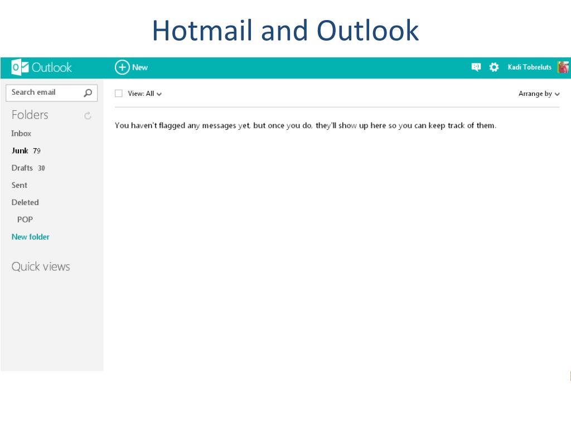Click the Quick views heading

point(41,266)
